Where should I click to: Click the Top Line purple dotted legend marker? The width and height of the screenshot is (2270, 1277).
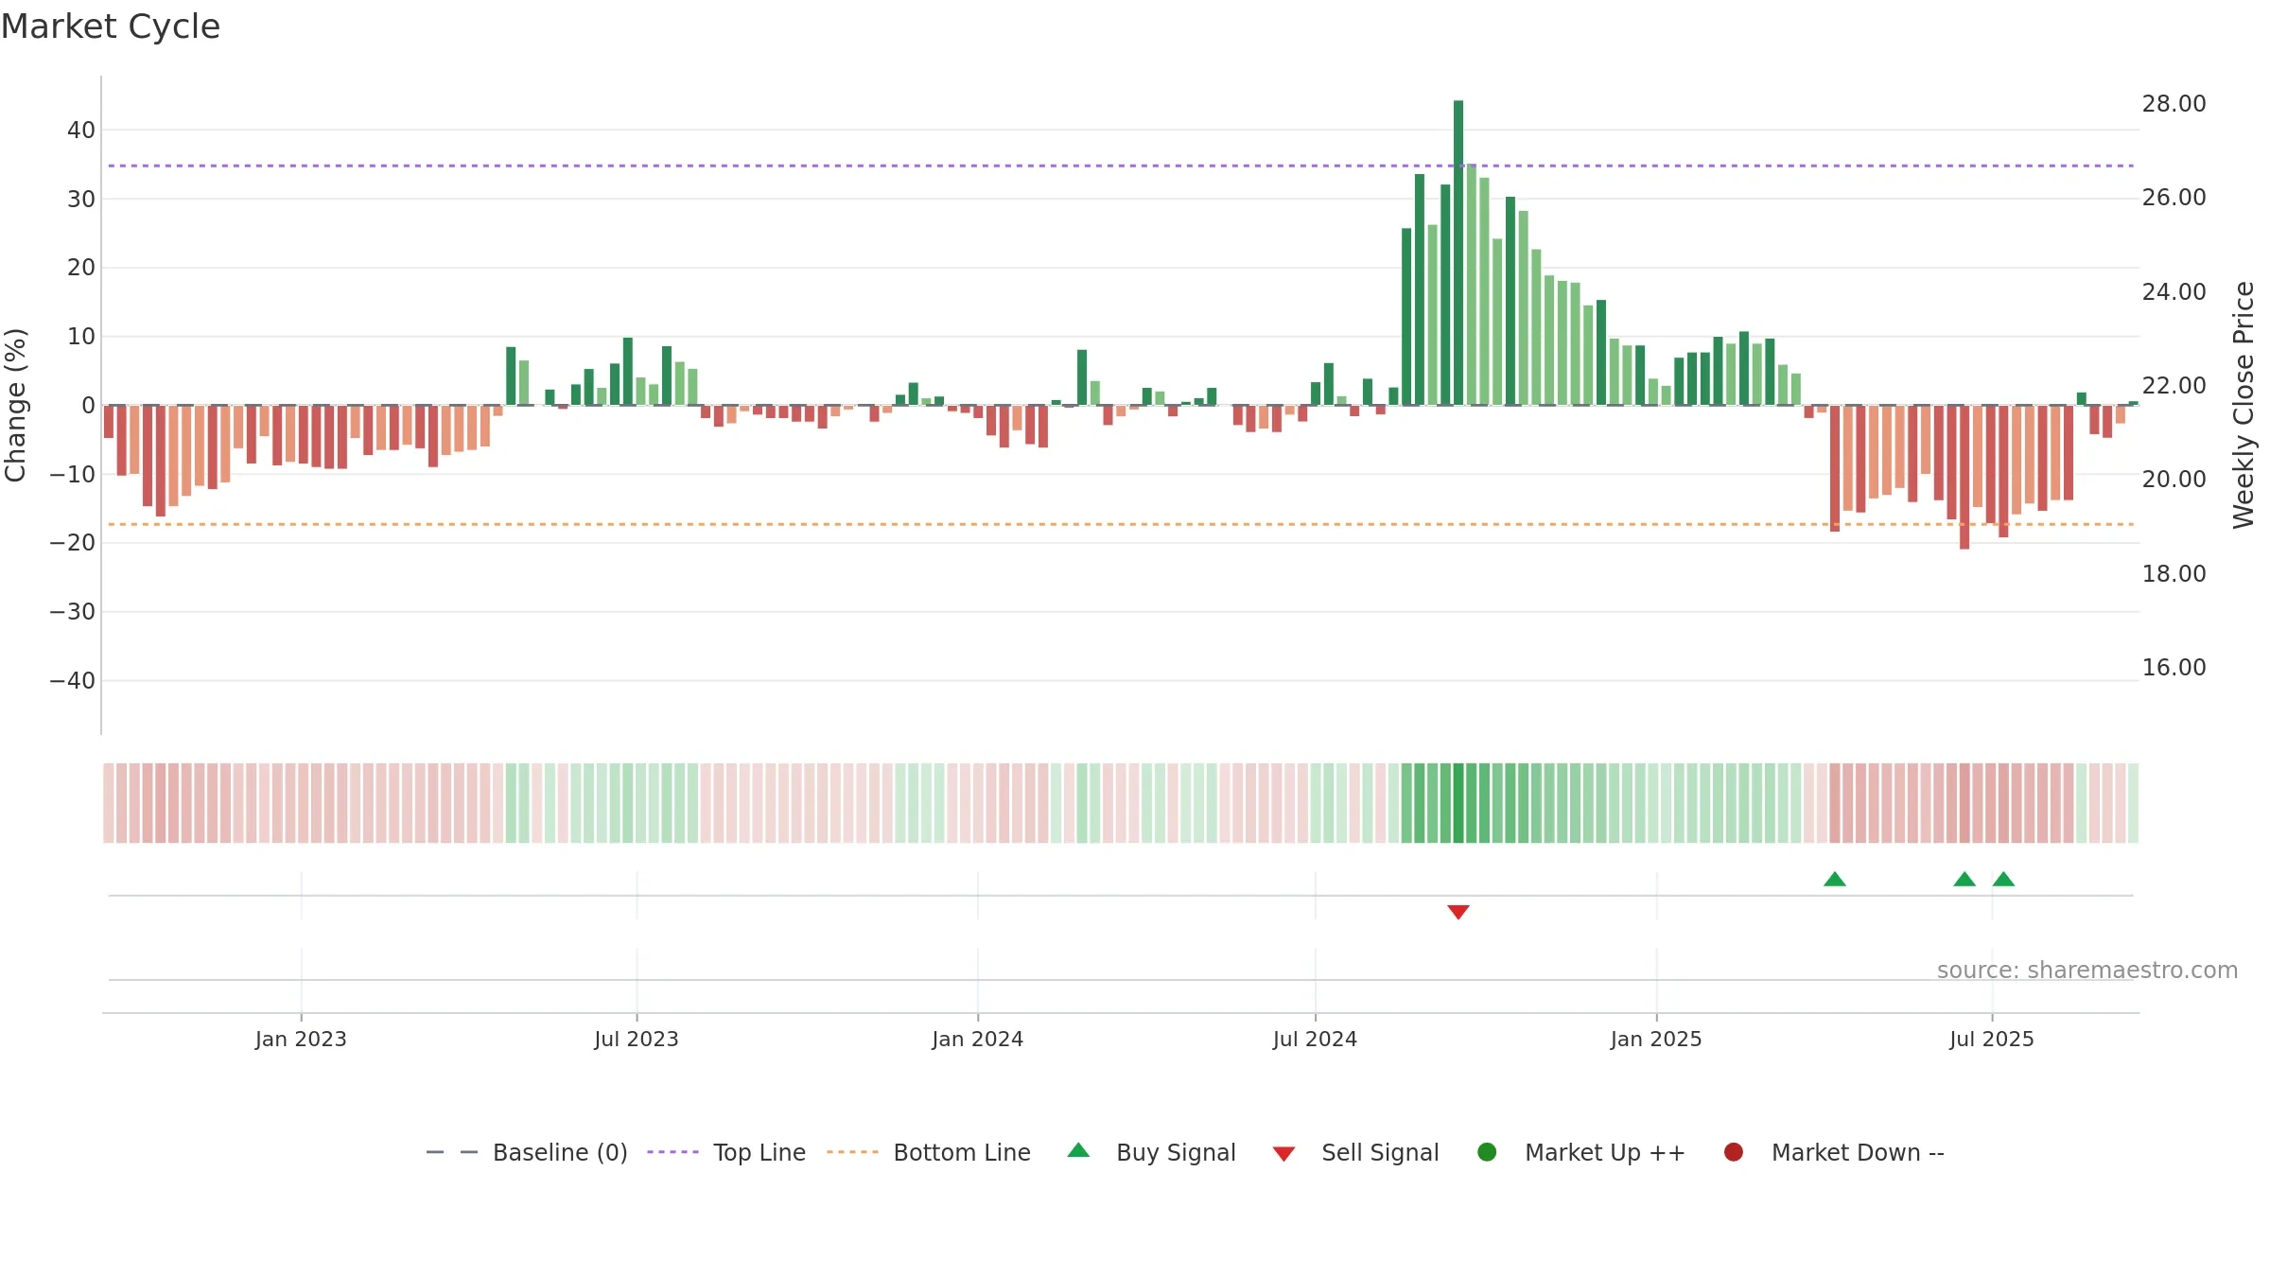(x=672, y=1152)
